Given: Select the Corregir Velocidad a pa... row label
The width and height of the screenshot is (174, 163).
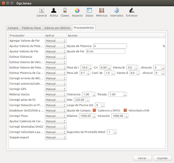Looking at the screenshot, I should [x=26, y=132].
